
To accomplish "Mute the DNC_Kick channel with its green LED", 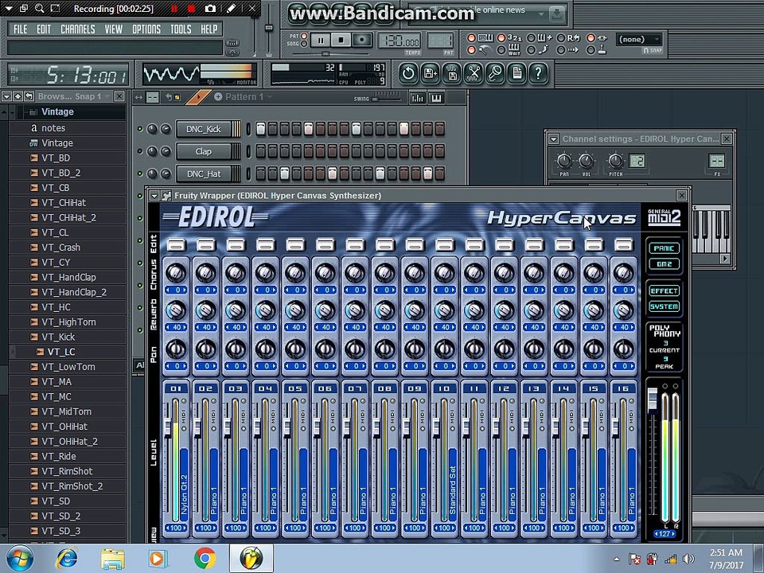I will click(140, 129).
